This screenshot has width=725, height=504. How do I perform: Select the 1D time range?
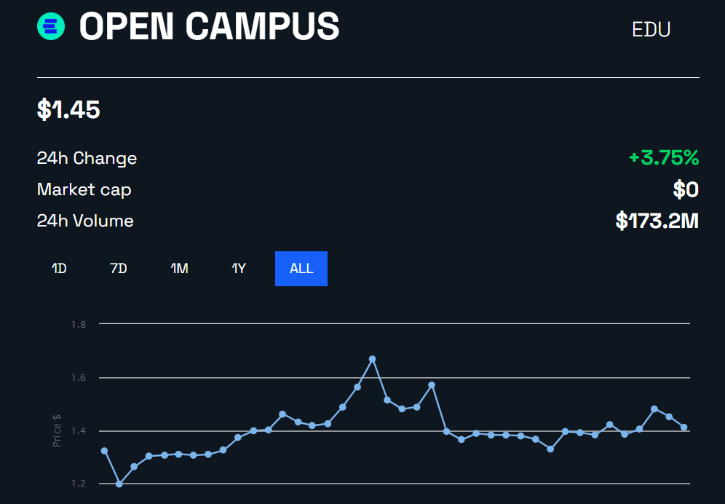(x=59, y=269)
